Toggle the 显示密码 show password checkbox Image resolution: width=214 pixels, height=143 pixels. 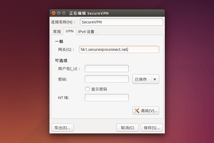coord(87,89)
